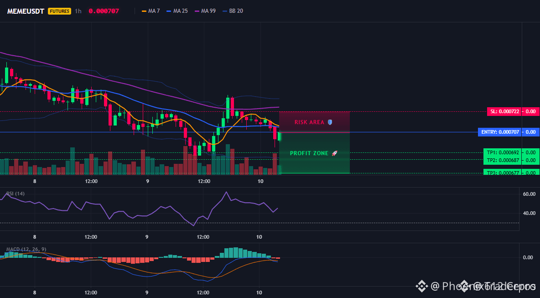Click the shield icon in Risk Area
540x298 pixels.
pos(330,122)
